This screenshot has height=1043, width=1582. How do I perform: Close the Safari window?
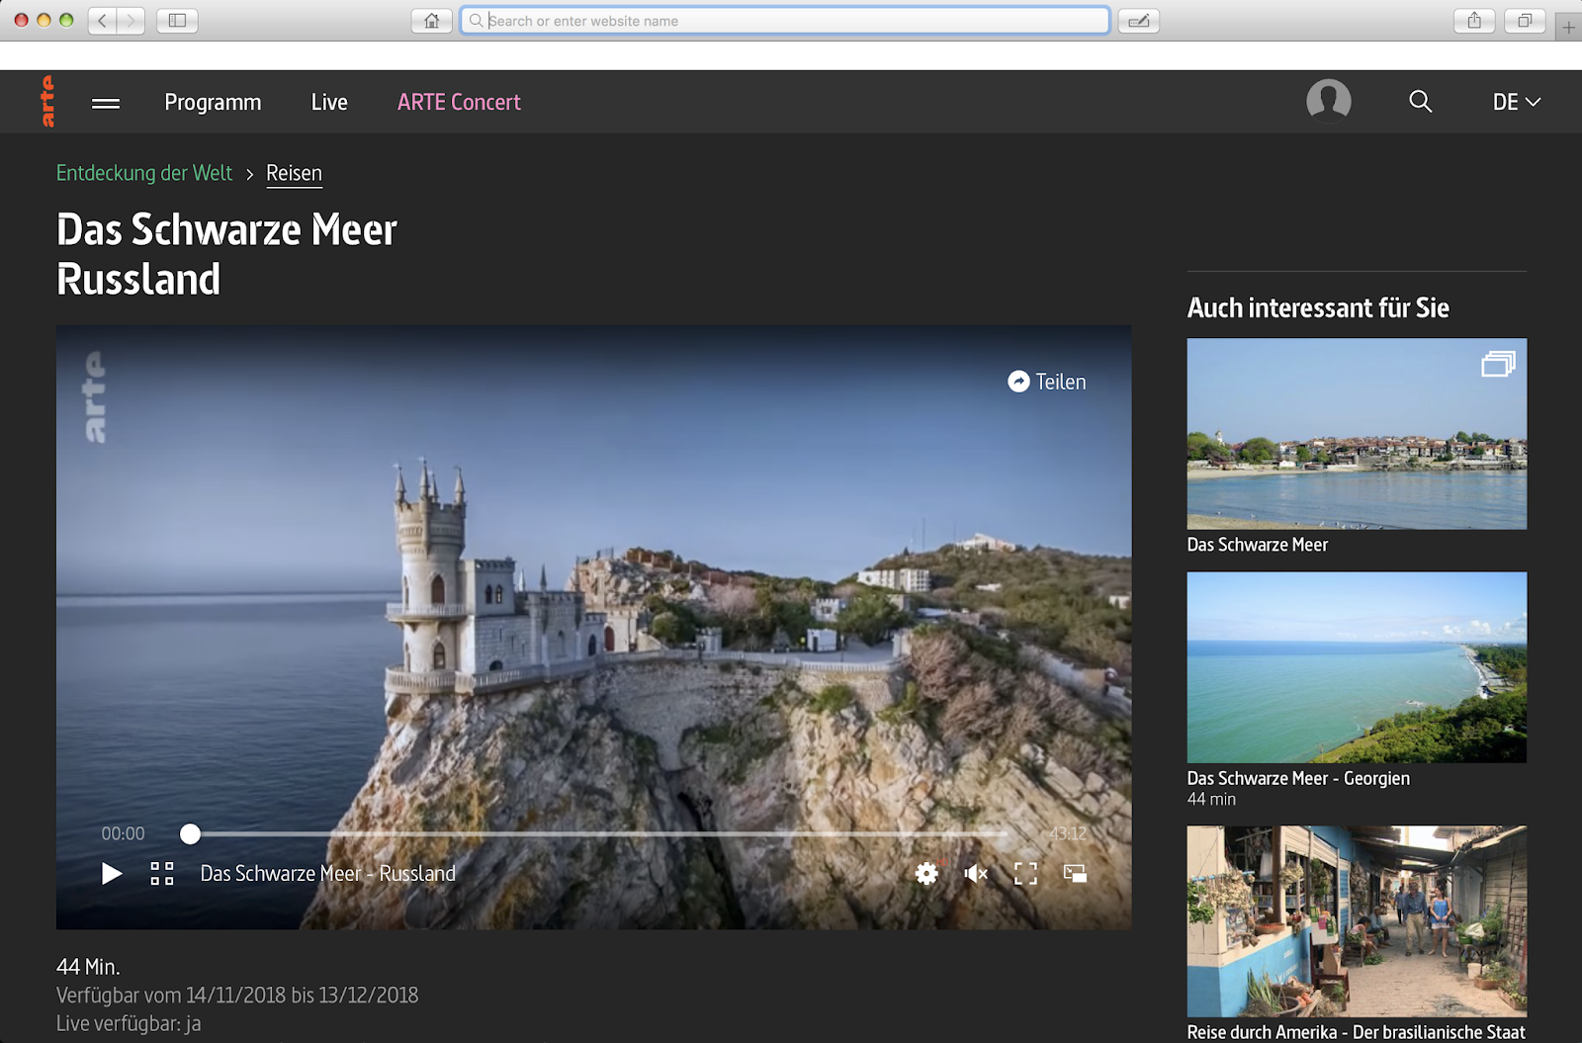point(21,20)
